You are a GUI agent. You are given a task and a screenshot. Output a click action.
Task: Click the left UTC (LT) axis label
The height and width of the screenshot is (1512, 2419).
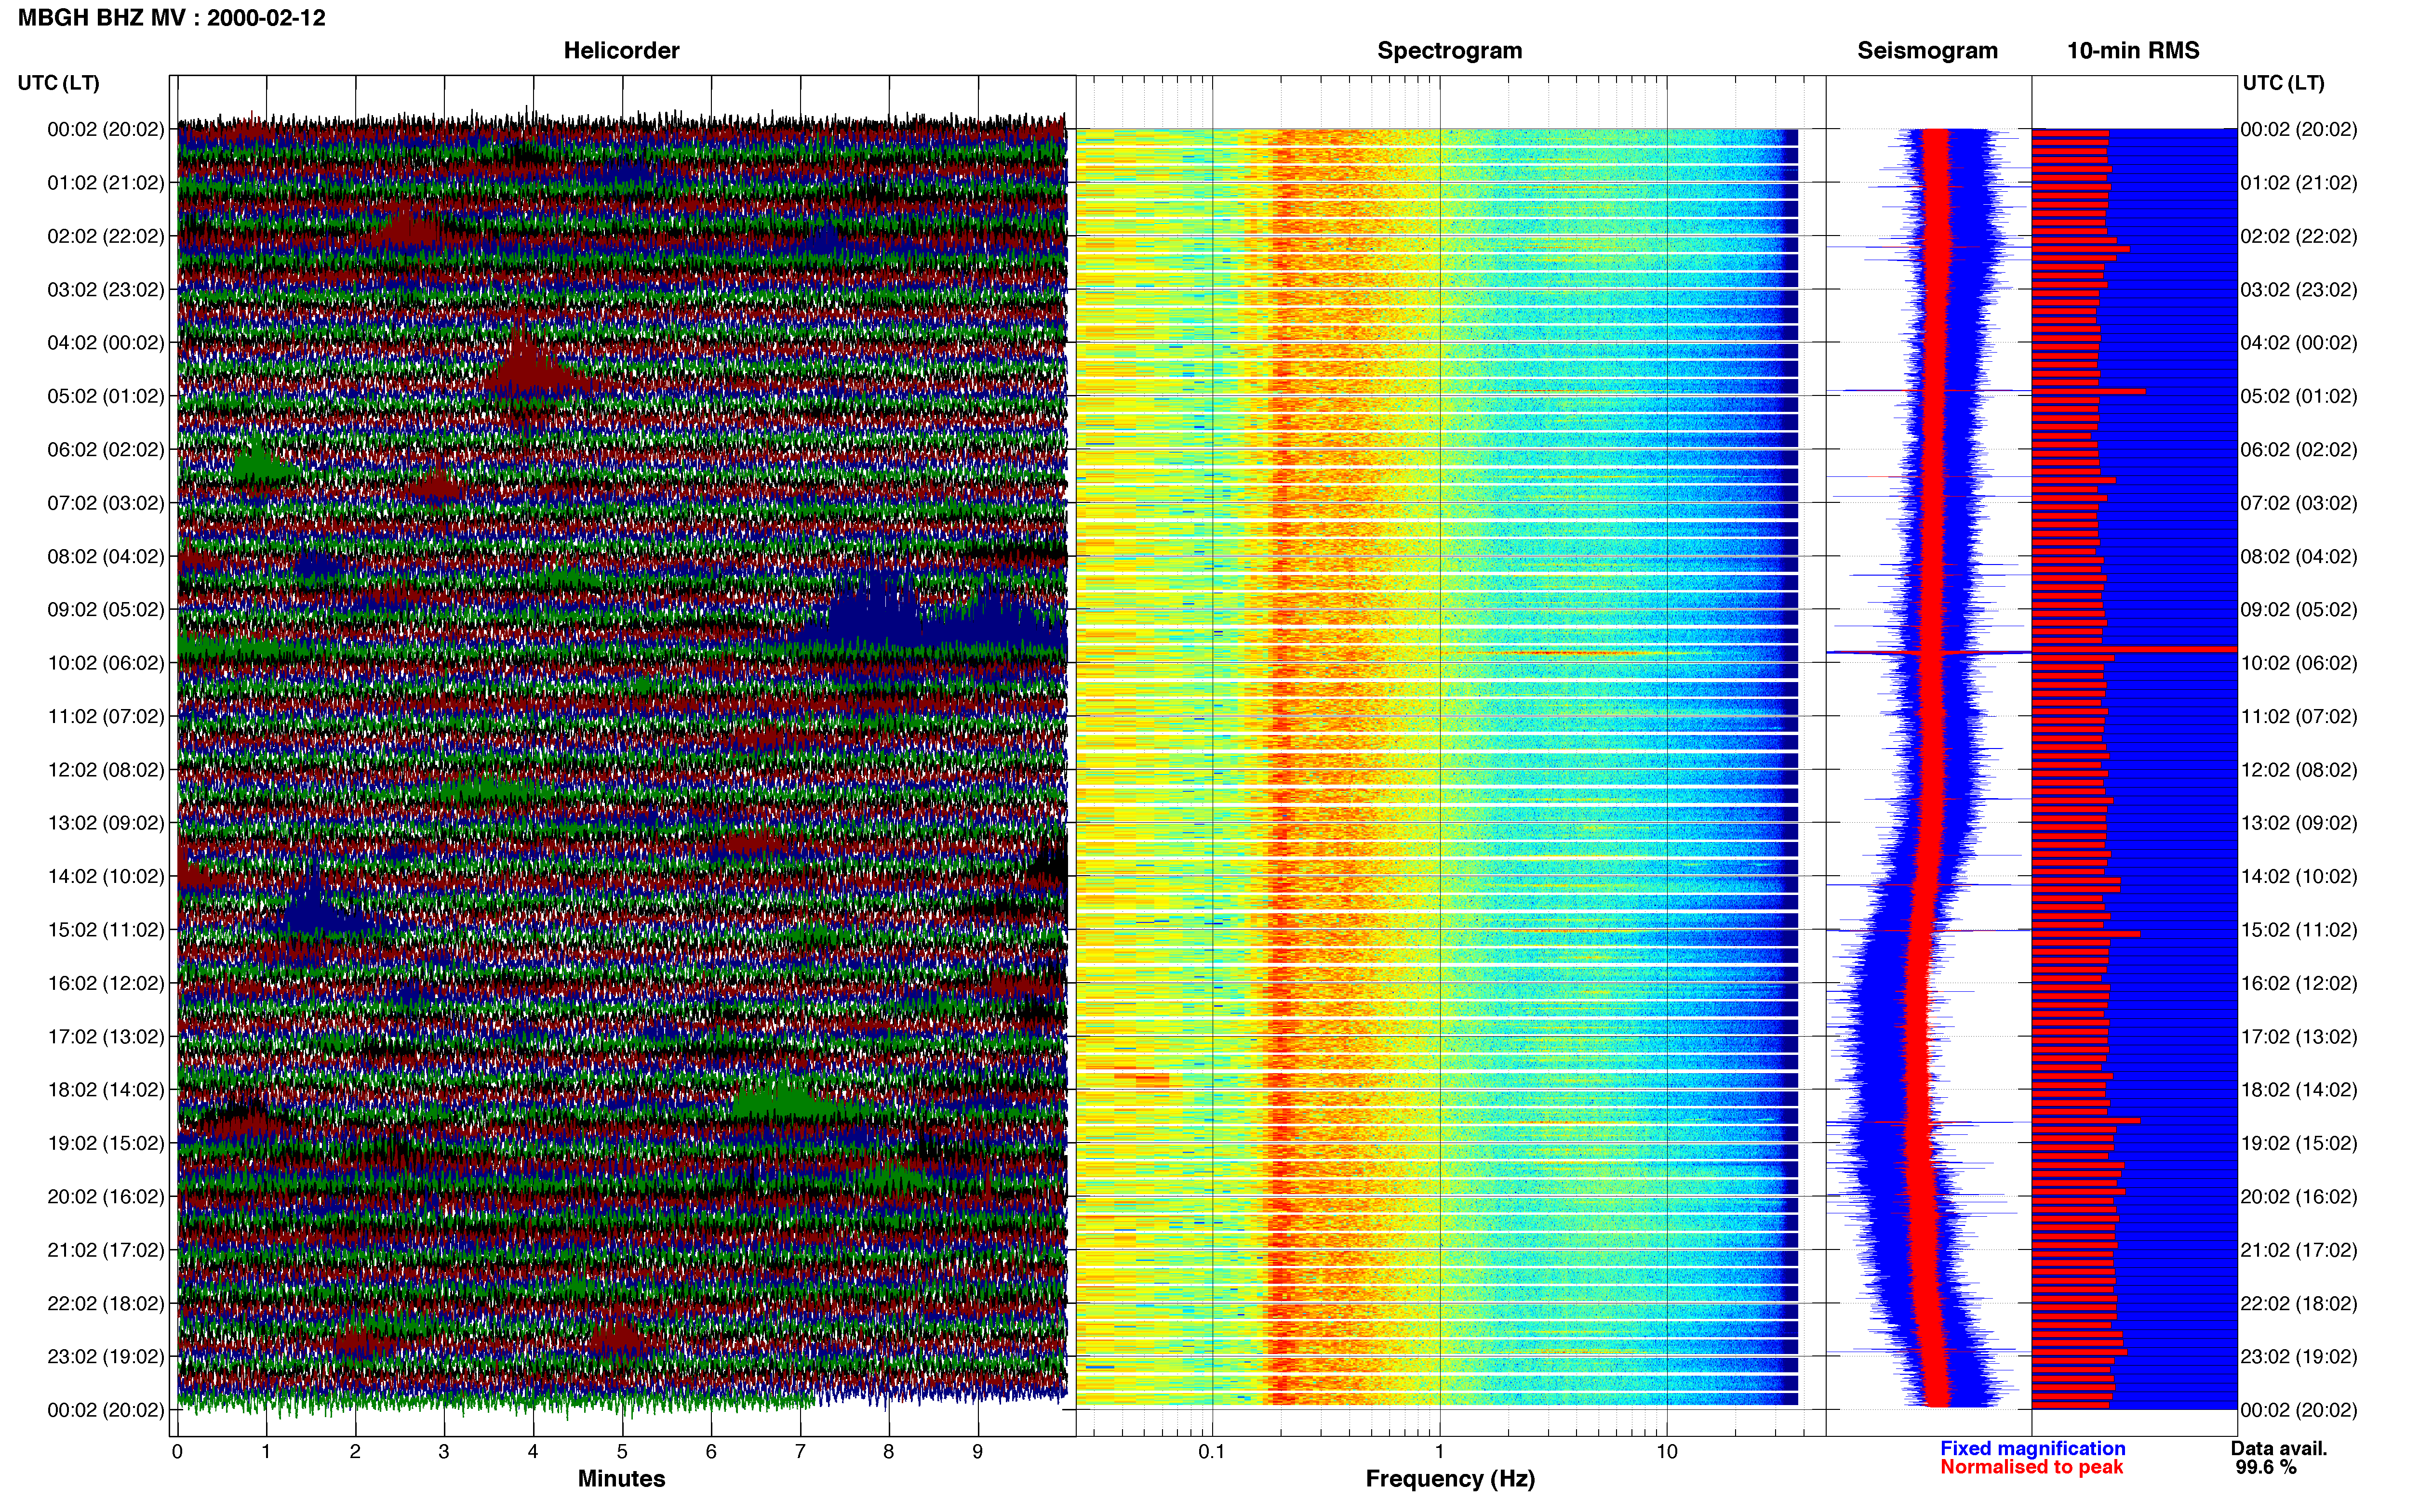[x=58, y=83]
